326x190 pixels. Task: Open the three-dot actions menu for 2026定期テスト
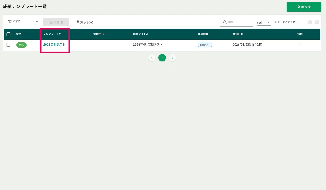click(300, 45)
